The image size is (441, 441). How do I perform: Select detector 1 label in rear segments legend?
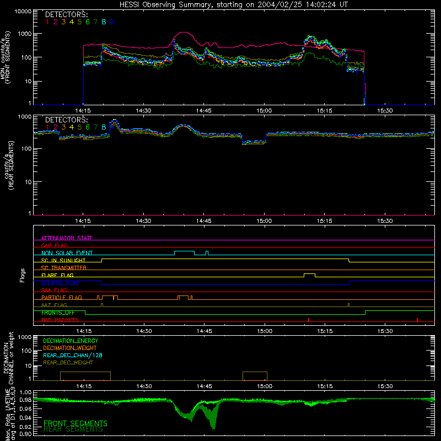(47, 127)
